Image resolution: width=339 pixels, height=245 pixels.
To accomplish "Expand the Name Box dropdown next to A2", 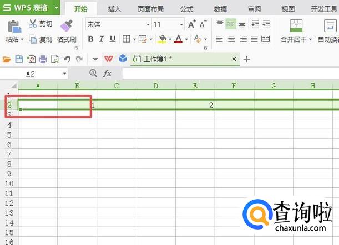I will (64, 74).
